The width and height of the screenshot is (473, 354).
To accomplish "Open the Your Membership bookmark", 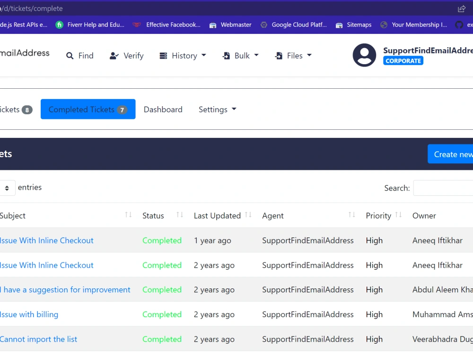I will 413,25.
